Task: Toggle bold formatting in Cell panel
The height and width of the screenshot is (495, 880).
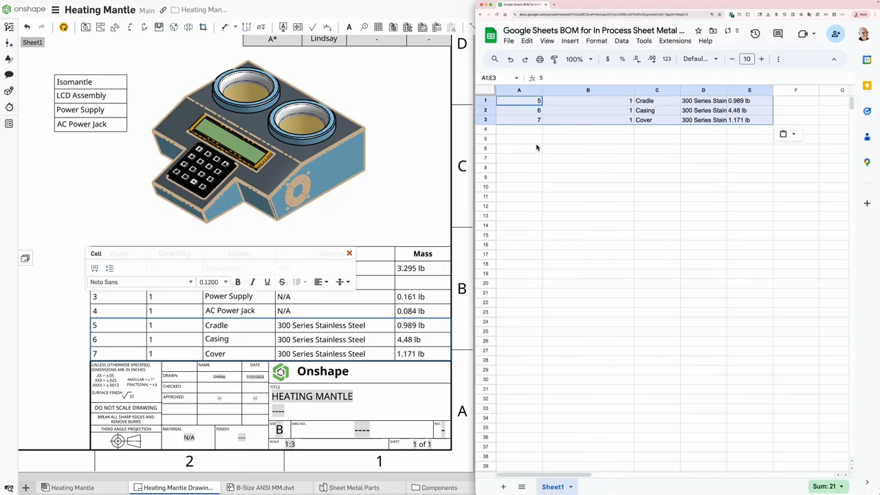Action: coord(238,282)
